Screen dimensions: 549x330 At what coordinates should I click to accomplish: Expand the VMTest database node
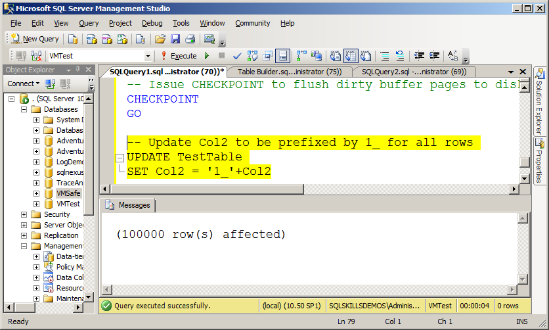coord(36,204)
